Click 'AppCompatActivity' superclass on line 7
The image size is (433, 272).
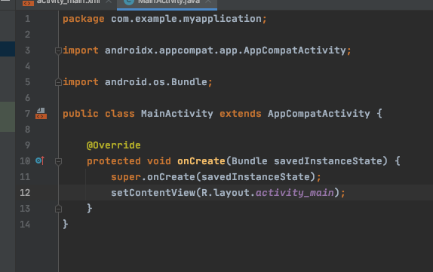click(x=318, y=114)
